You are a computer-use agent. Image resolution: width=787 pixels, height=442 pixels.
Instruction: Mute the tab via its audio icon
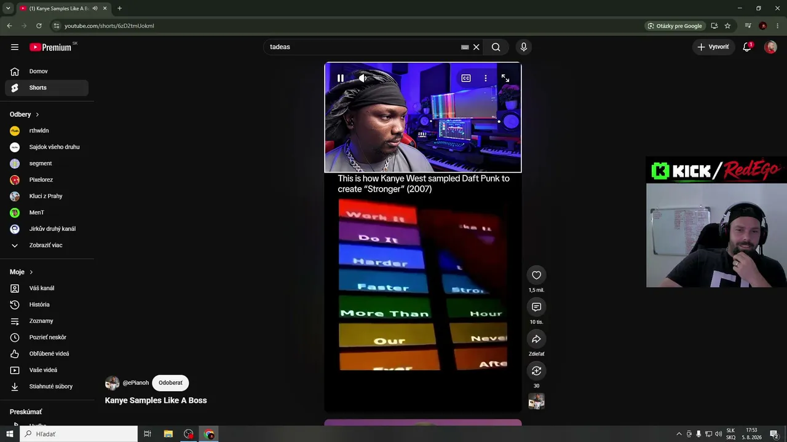95,9
